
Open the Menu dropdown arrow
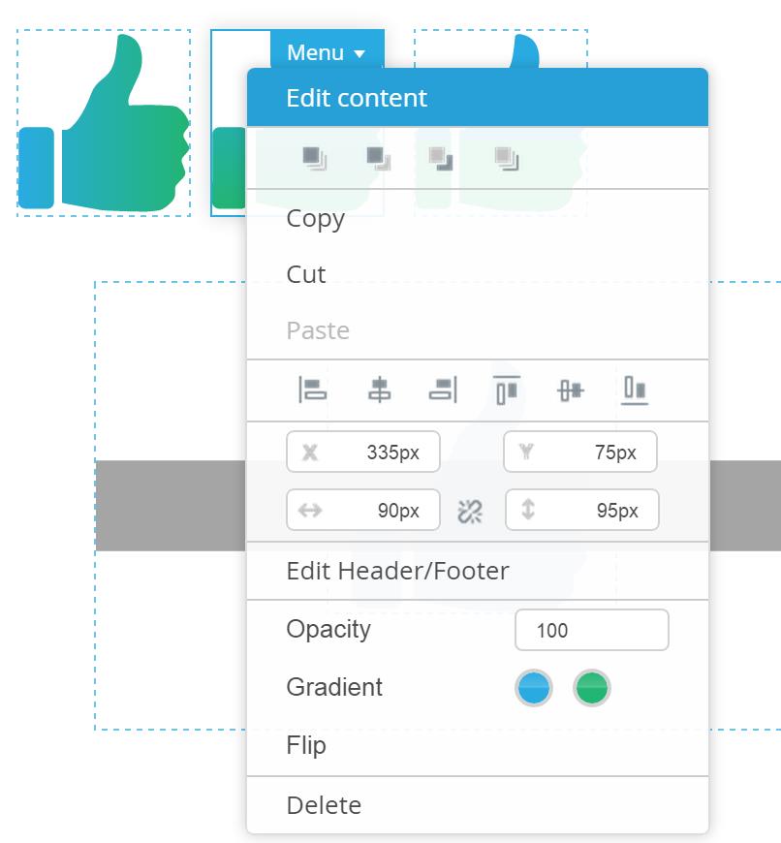[x=359, y=54]
